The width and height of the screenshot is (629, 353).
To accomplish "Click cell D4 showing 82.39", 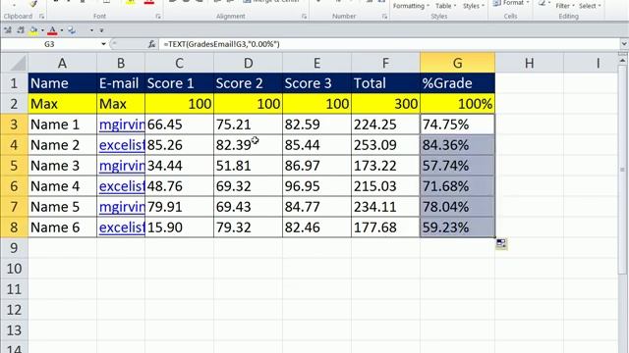I will click(248, 145).
